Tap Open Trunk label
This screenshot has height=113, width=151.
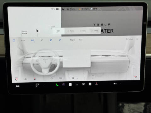pos(53,28)
